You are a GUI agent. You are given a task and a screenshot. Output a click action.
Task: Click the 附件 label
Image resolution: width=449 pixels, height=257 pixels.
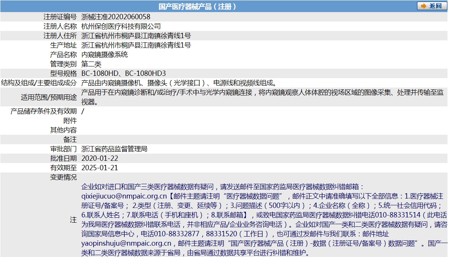[x=70, y=121]
